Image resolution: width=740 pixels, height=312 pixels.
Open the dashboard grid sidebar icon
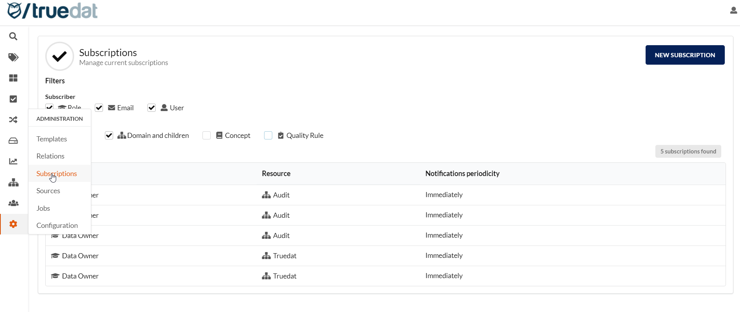coord(13,78)
